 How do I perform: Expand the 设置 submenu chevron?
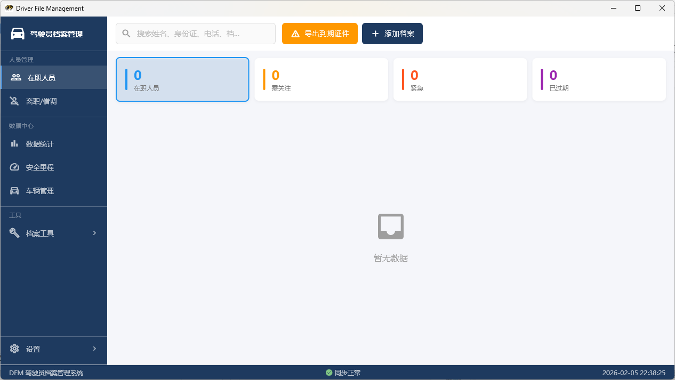click(x=94, y=349)
